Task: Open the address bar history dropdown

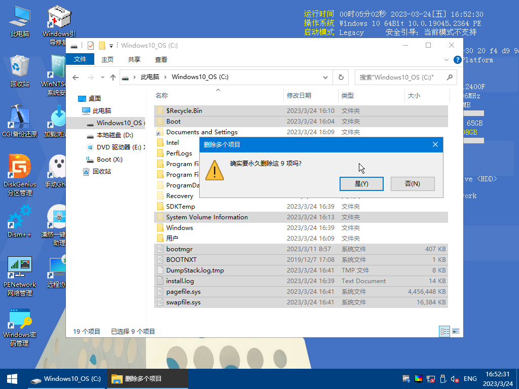Action: [325, 77]
